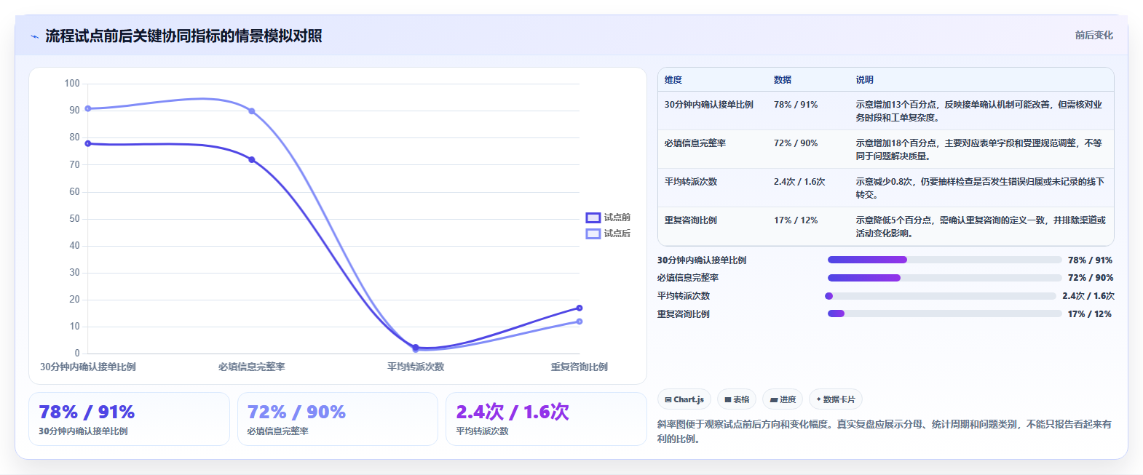Image resolution: width=1143 pixels, height=475 pixels.
Task: Toggle the 试点后 legend label
Action: tap(617, 233)
